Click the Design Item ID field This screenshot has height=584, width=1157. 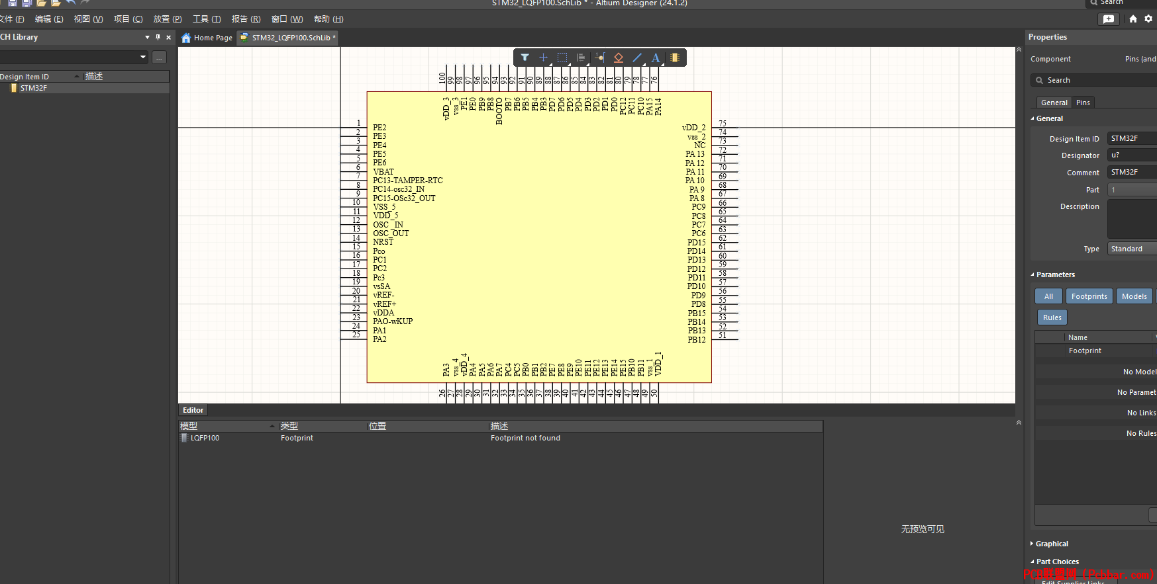click(1132, 138)
